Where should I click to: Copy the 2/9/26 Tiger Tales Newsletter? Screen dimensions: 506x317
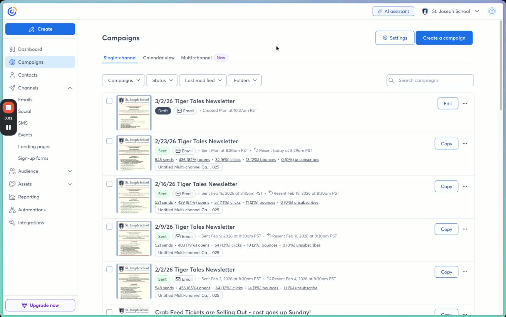pyautogui.click(x=446, y=229)
